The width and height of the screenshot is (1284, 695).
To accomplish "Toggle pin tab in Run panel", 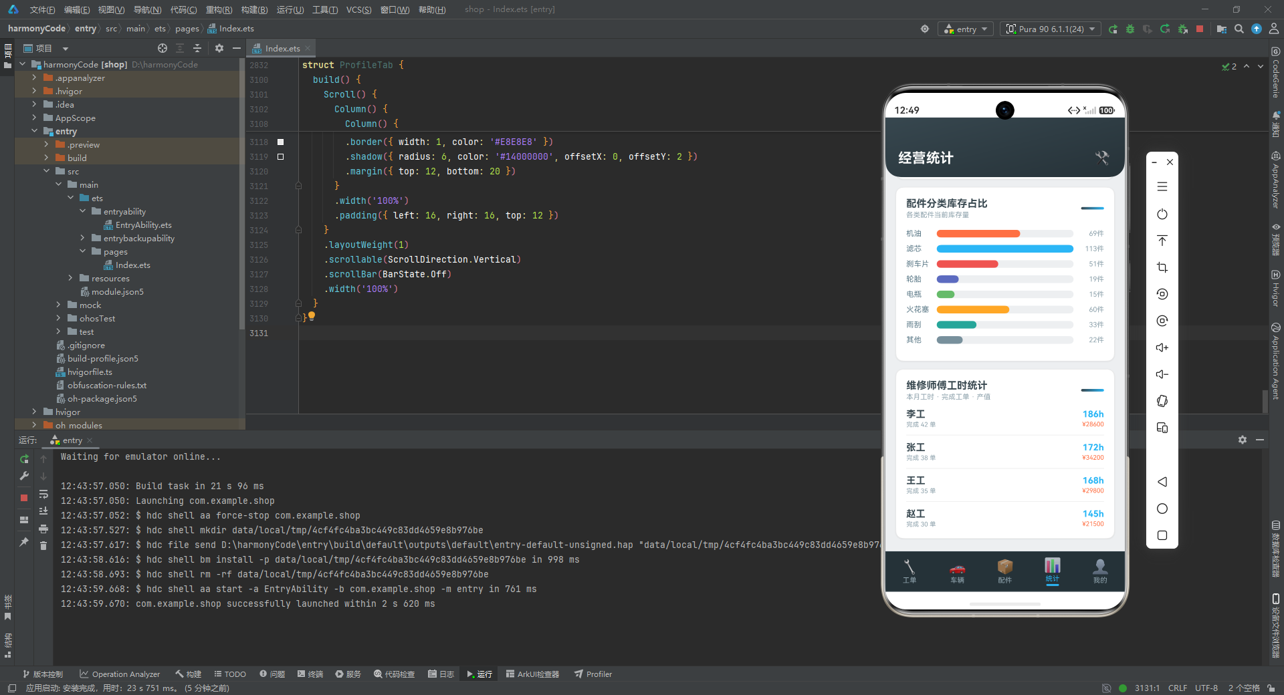I will coord(24,541).
